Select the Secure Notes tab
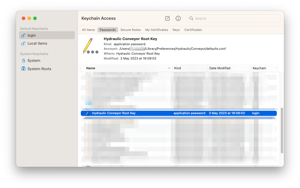The height and width of the screenshot is (188, 300). (x=130, y=30)
